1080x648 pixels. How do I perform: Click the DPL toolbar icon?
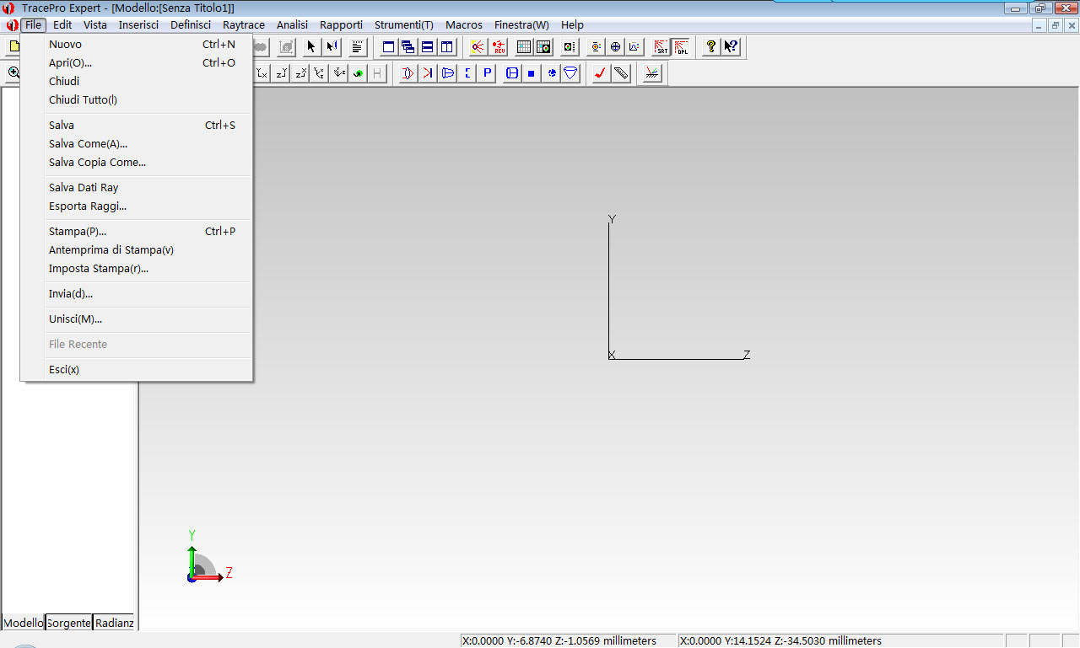pos(681,47)
